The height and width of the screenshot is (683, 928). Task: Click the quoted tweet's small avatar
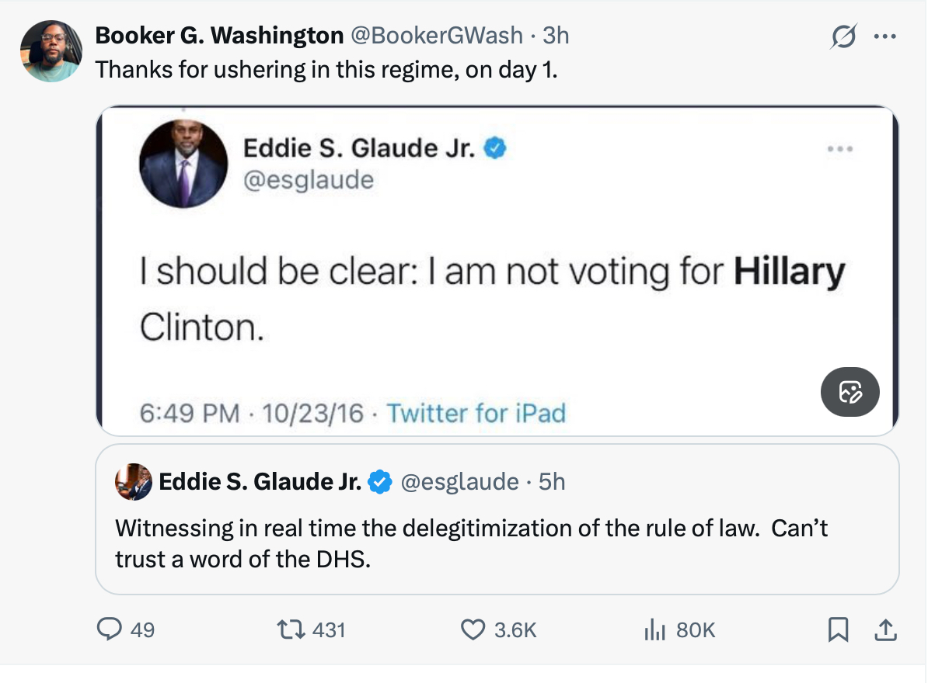(133, 482)
